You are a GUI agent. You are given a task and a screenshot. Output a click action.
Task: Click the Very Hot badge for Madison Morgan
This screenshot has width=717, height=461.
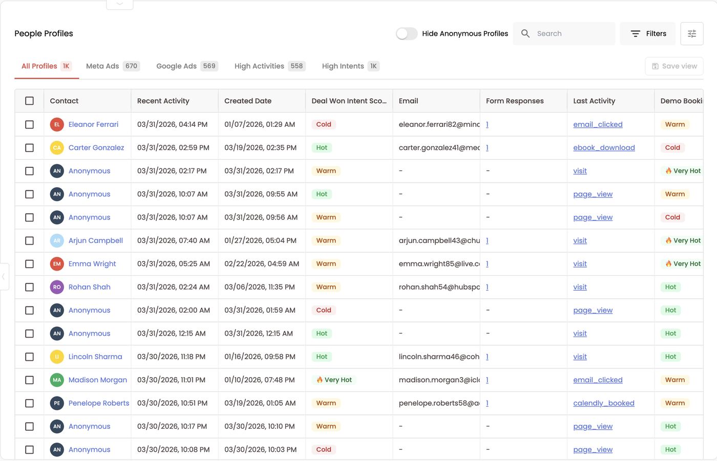click(334, 380)
